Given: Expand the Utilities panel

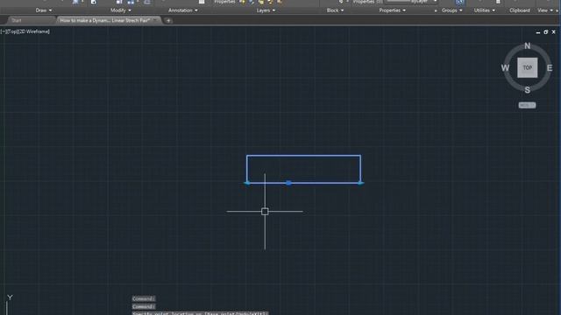Looking at the screenshot, I should pyautogui.click(x=485, y=10).
